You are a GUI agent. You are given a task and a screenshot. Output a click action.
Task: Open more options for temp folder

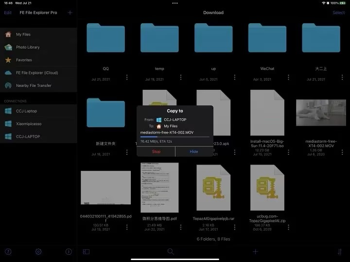click(x=181, y=78)
